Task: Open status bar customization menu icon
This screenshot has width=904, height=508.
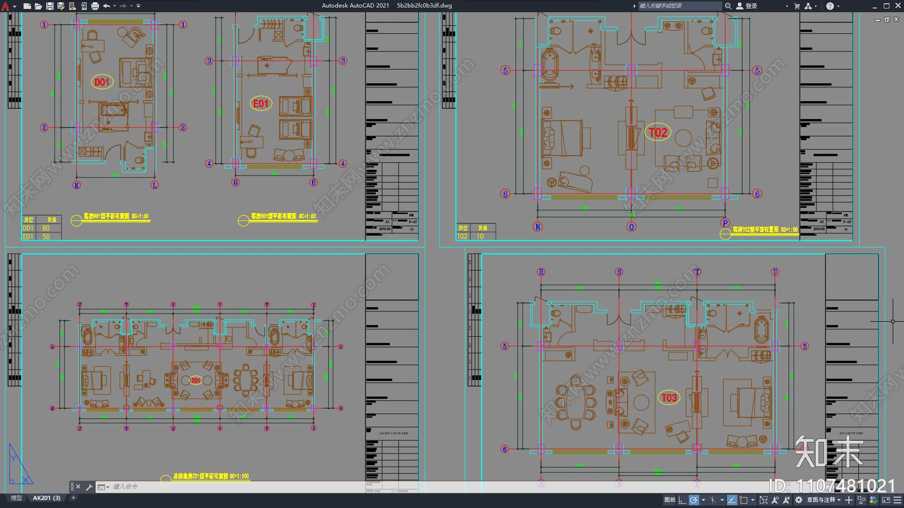Action: point(897,500)
